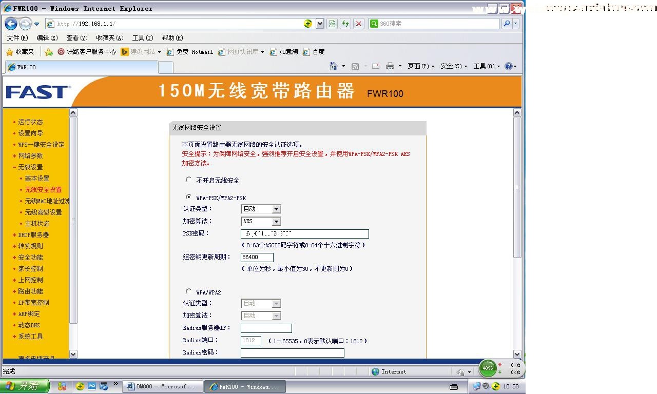The height and width of the screenshot is (394, 657).
Task: Click the green 40% network monitor widget
Action: click(x=488, y=368)
